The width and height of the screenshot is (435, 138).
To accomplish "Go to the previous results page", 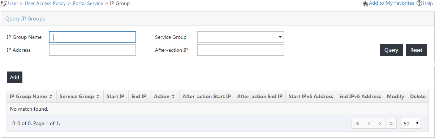I will point(369,123).
